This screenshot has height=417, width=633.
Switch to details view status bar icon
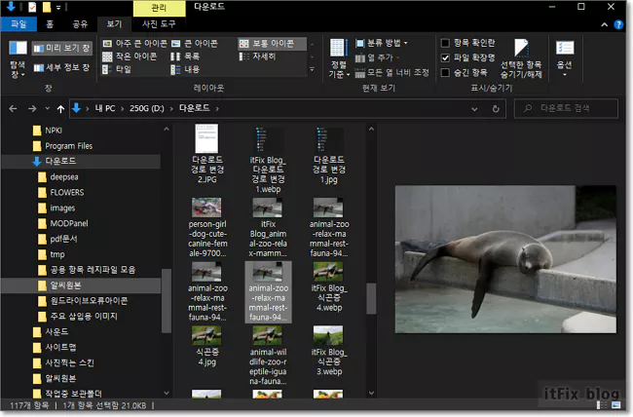coord(602,404)
